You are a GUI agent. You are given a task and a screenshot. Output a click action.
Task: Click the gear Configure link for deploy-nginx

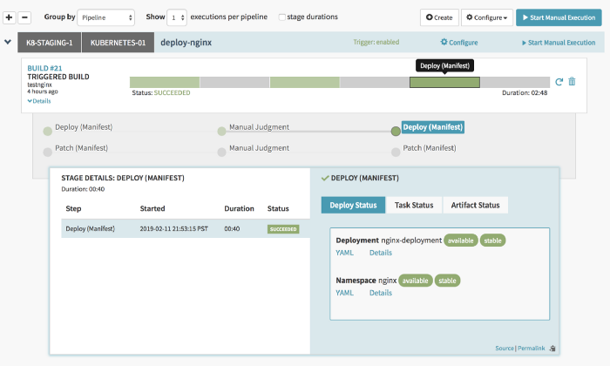point(459,43)
